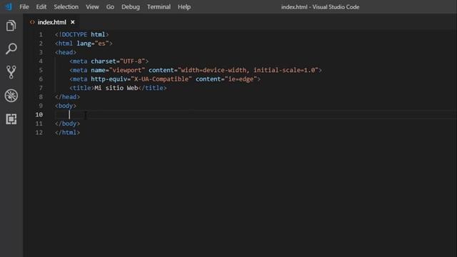
Task: Open the Go menu
Action: [x=110, y=6]
